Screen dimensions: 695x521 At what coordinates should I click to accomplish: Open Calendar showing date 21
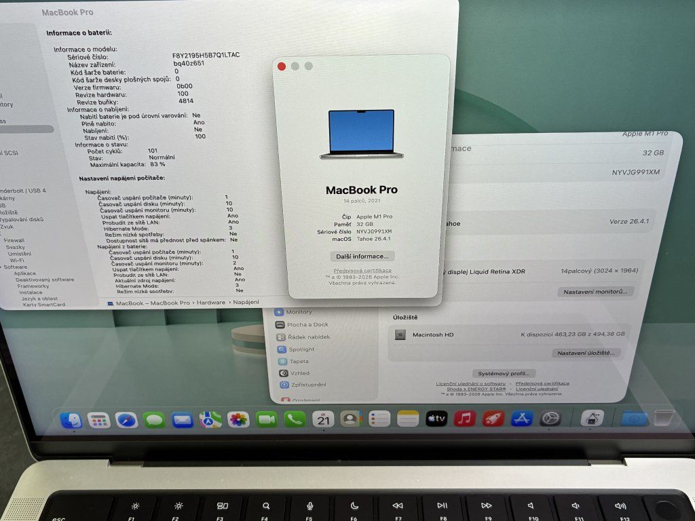323,419
